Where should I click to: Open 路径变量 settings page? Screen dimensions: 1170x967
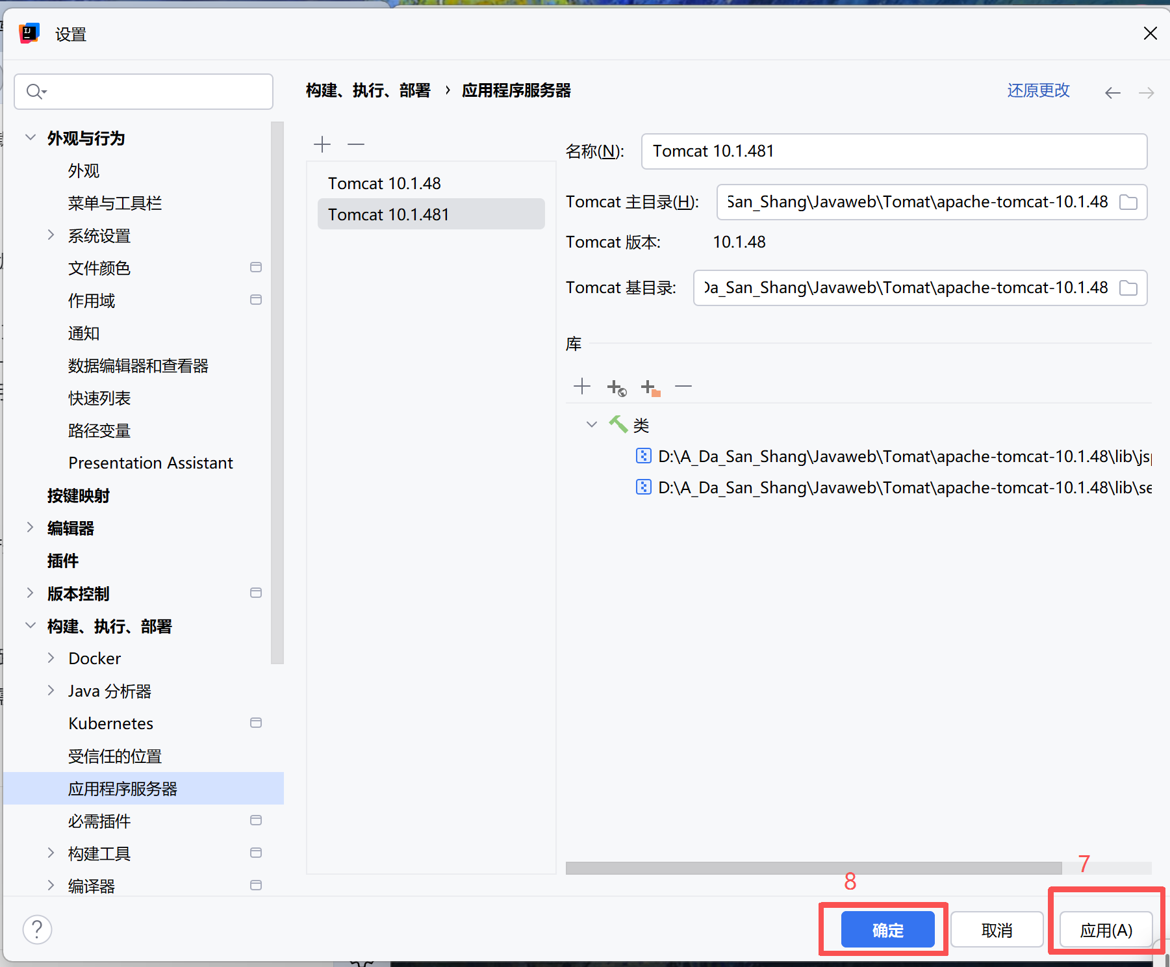click(99, 431)
